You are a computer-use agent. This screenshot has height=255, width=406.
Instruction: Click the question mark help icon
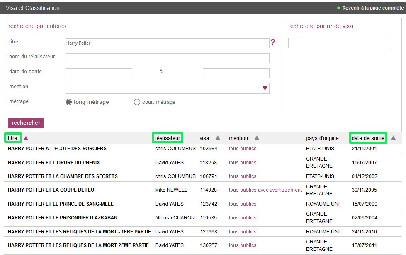pyautogui.click(x=273, y=42)
